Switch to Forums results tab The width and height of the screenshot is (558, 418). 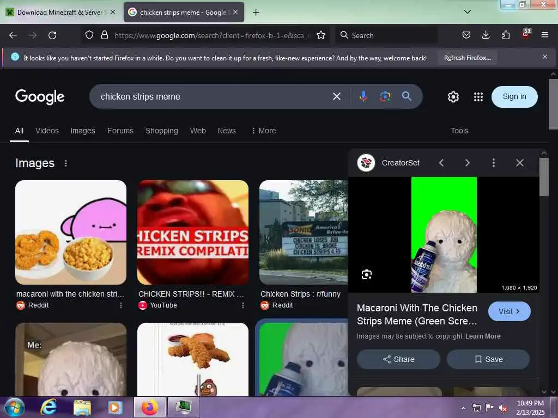tap(120, 131)
